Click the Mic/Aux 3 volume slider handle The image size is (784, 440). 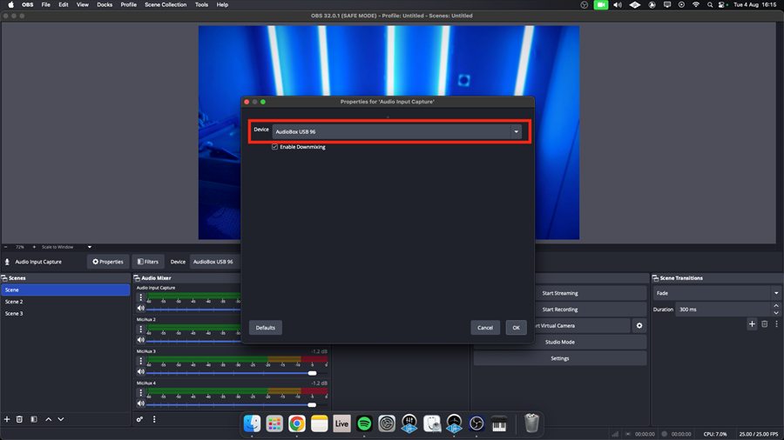(x=313, y=373)
